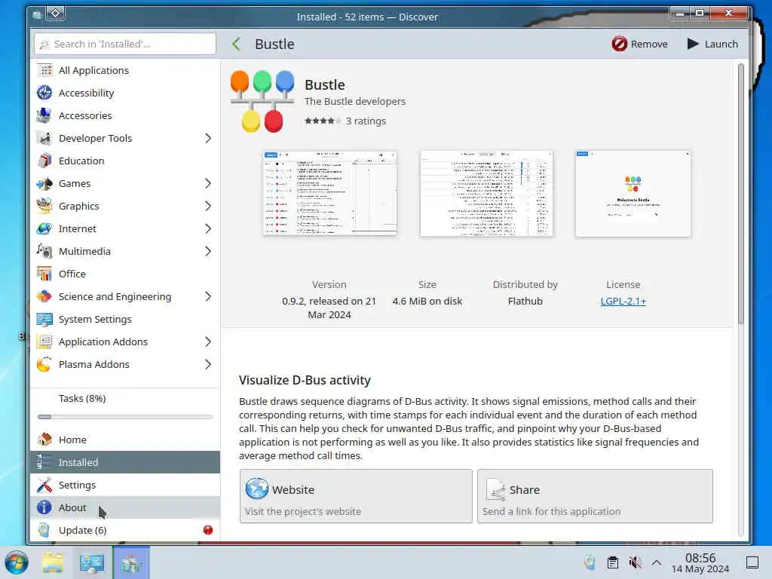
Task: Click the Discover taskbar window icon
Action: tap(131, 562)
